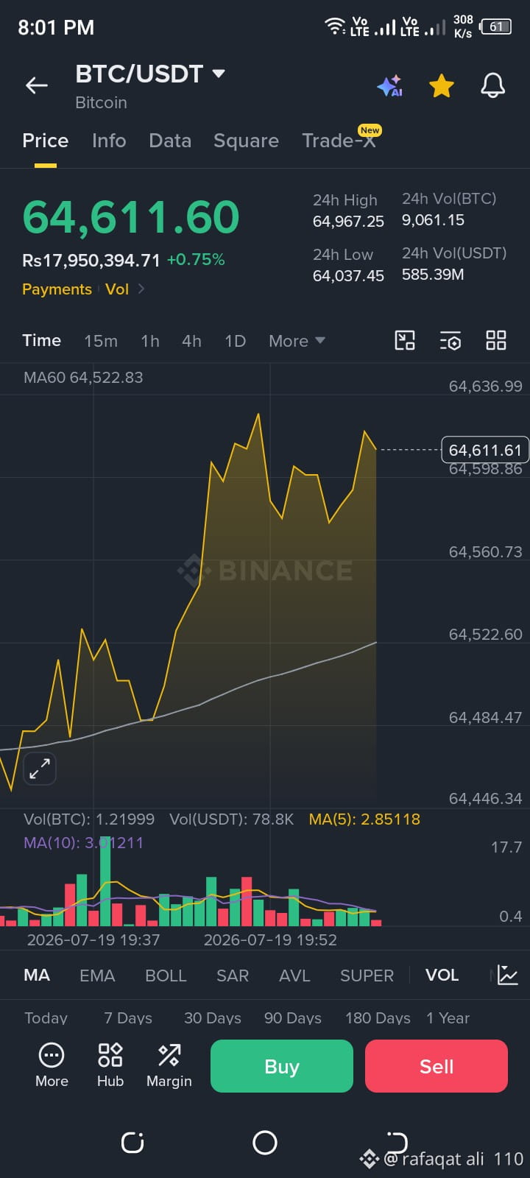Expand the BTC/USDT pair selector
530x1178 pixels.
tap(219, 74)
